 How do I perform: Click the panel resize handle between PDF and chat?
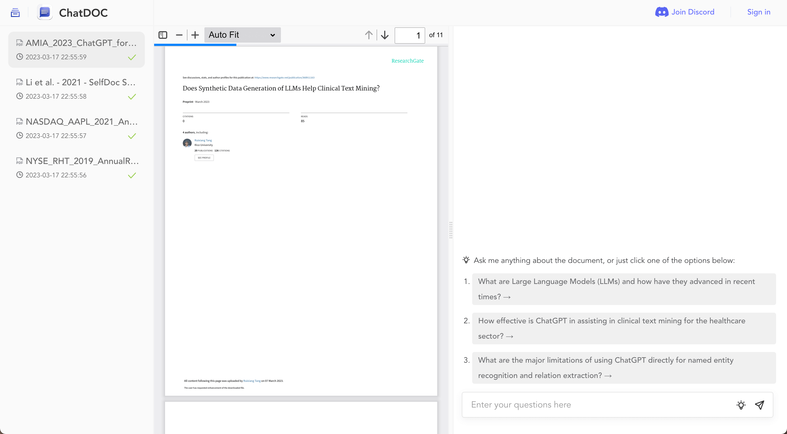[451, 230]
